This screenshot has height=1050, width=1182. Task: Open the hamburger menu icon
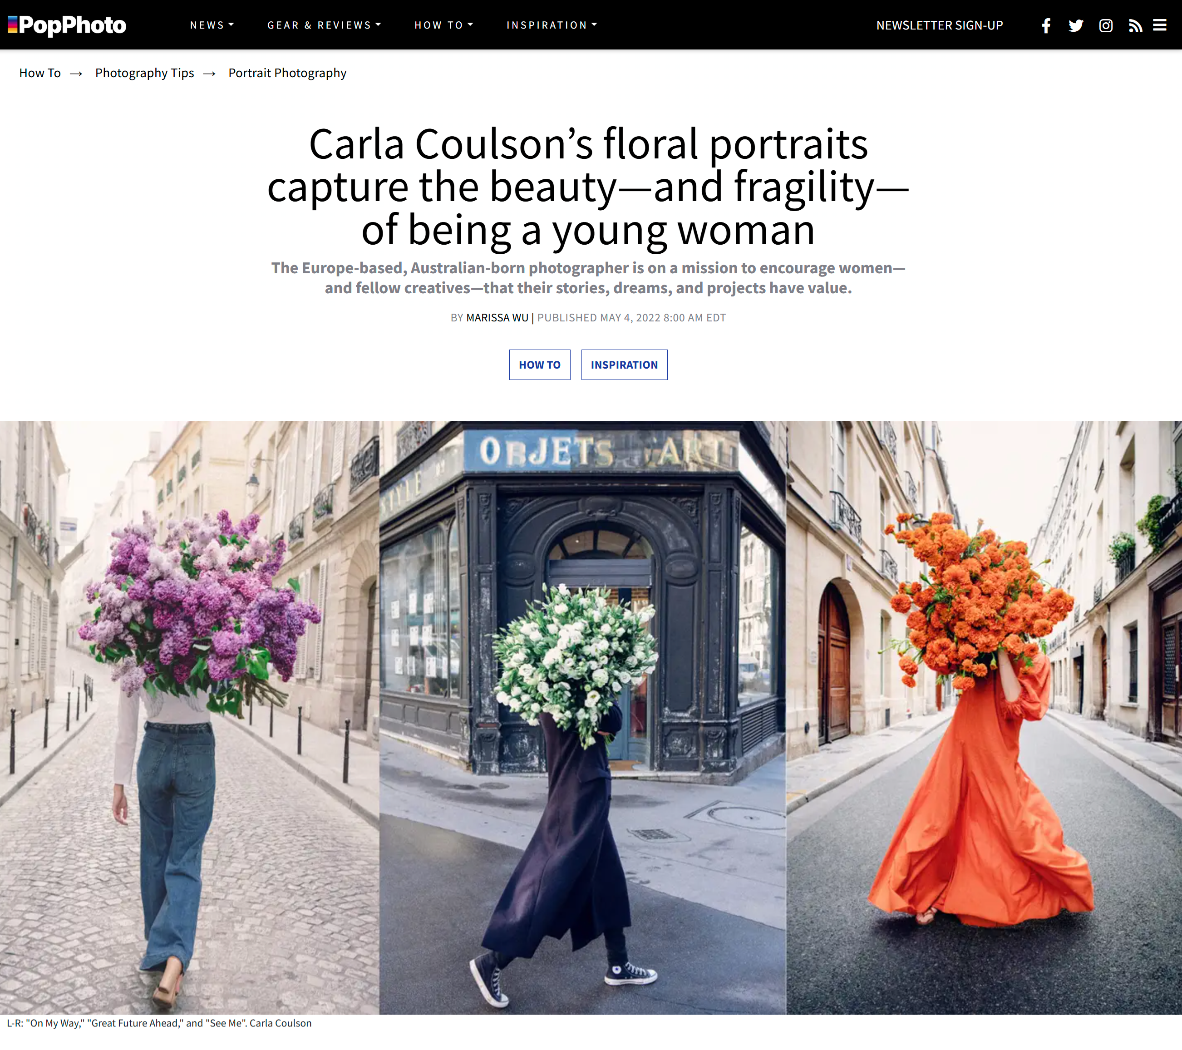(x=1159, y=25)
